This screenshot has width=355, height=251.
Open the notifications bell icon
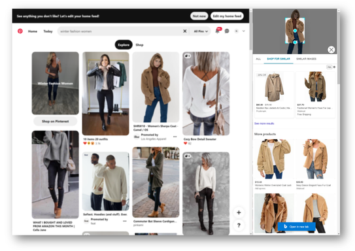217,31
